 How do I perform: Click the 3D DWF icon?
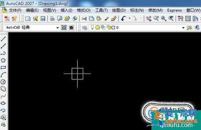pyautogui.click(x=75, y=19)
